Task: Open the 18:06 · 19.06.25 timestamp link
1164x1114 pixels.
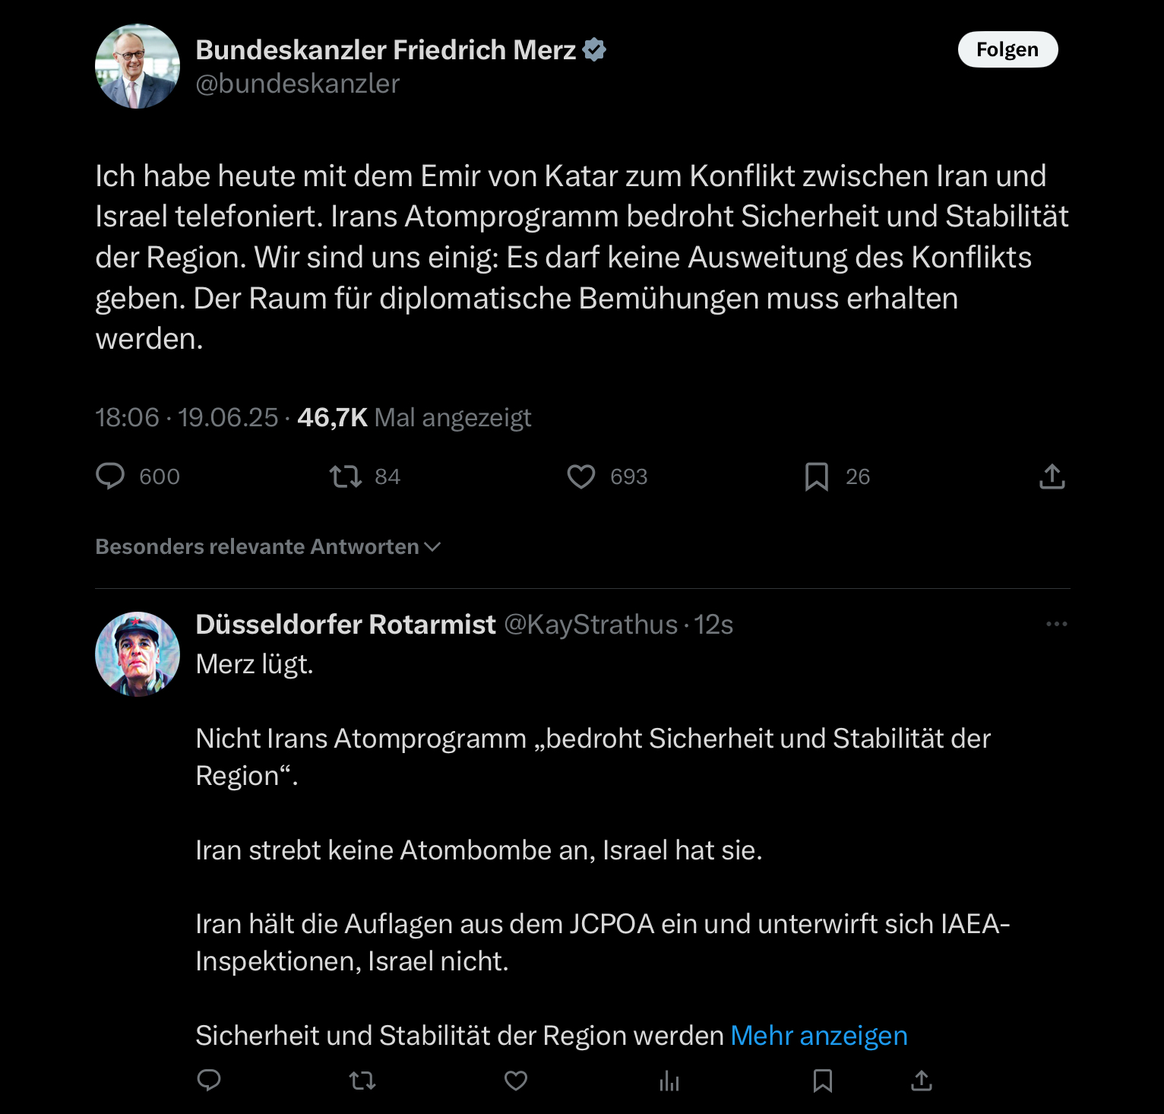Action: point(187,417)
